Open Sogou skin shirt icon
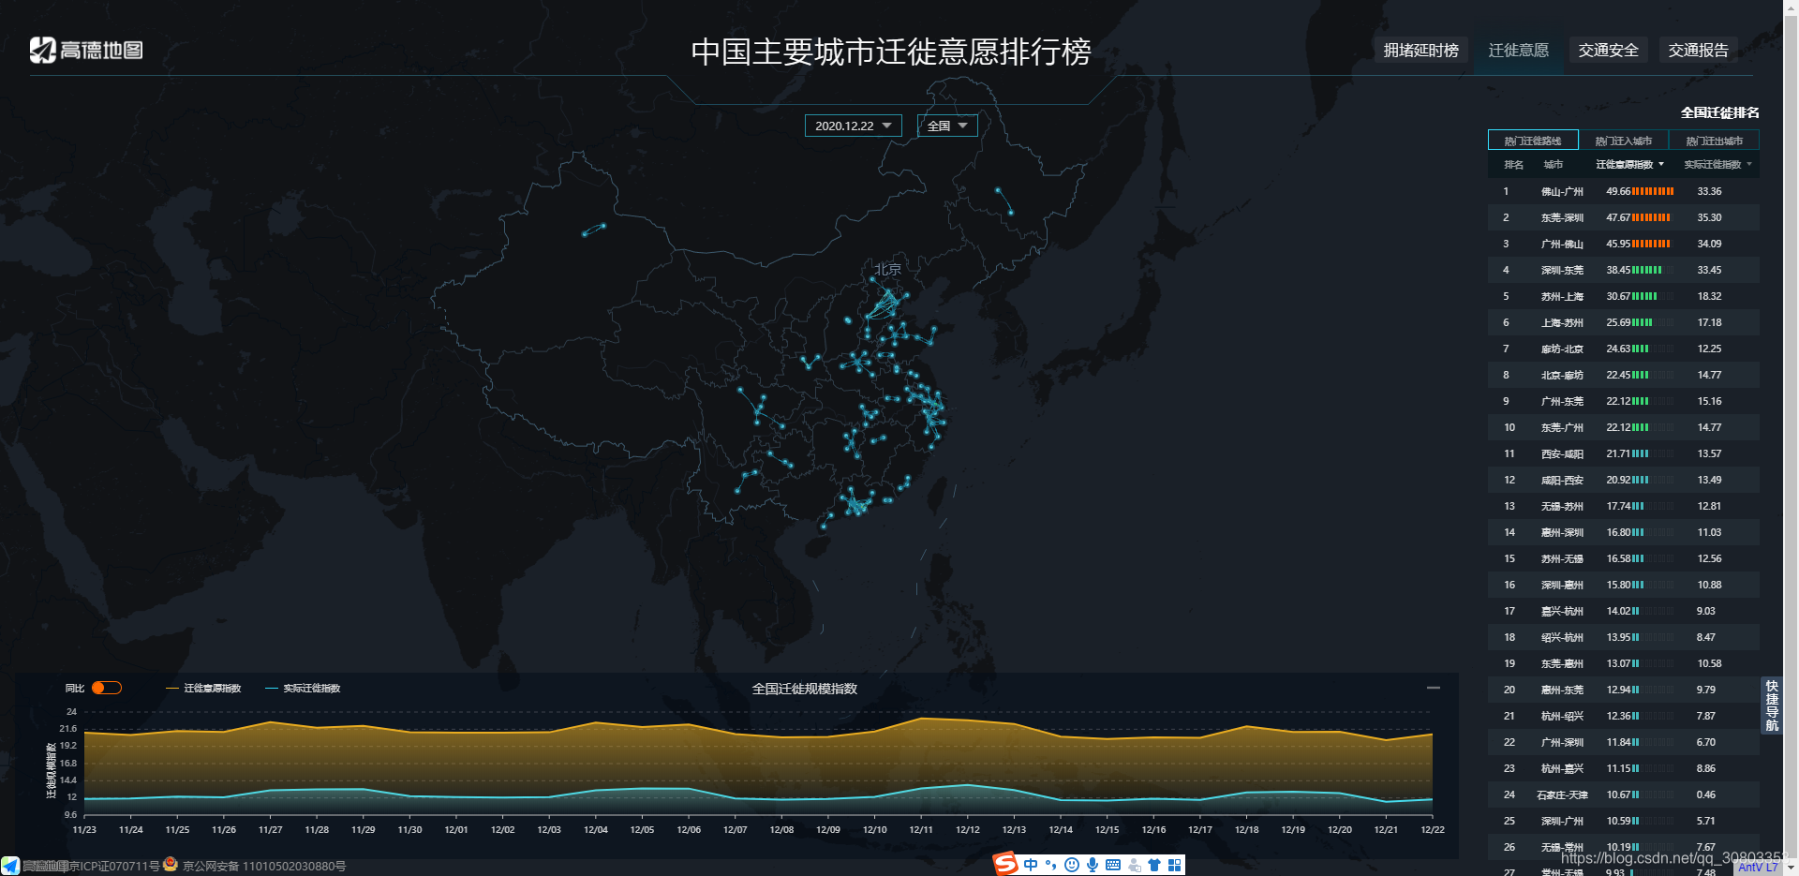 coord(1154,865)
